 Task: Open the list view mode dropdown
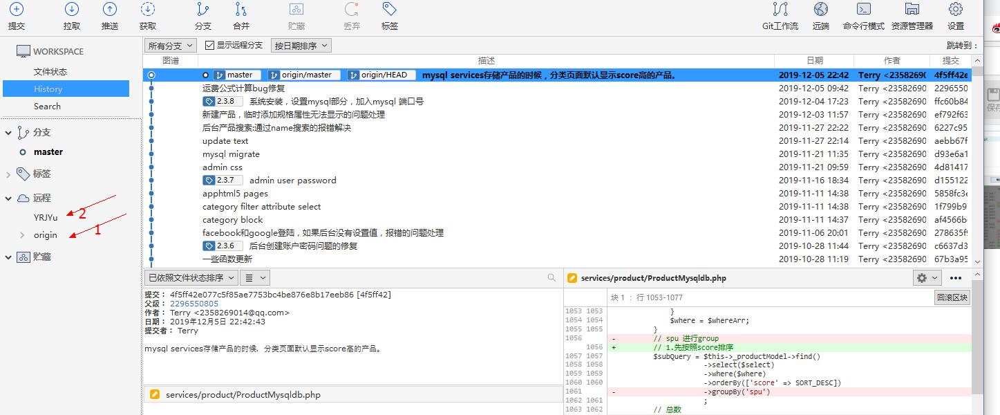(255, 277)
